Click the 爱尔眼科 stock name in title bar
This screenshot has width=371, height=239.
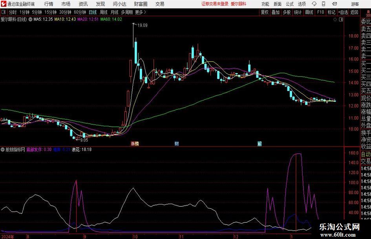pyautogui.click(x=239, y=4)
